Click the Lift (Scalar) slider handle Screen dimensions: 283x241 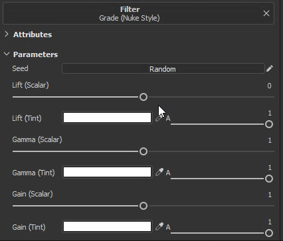click(143, 97)
